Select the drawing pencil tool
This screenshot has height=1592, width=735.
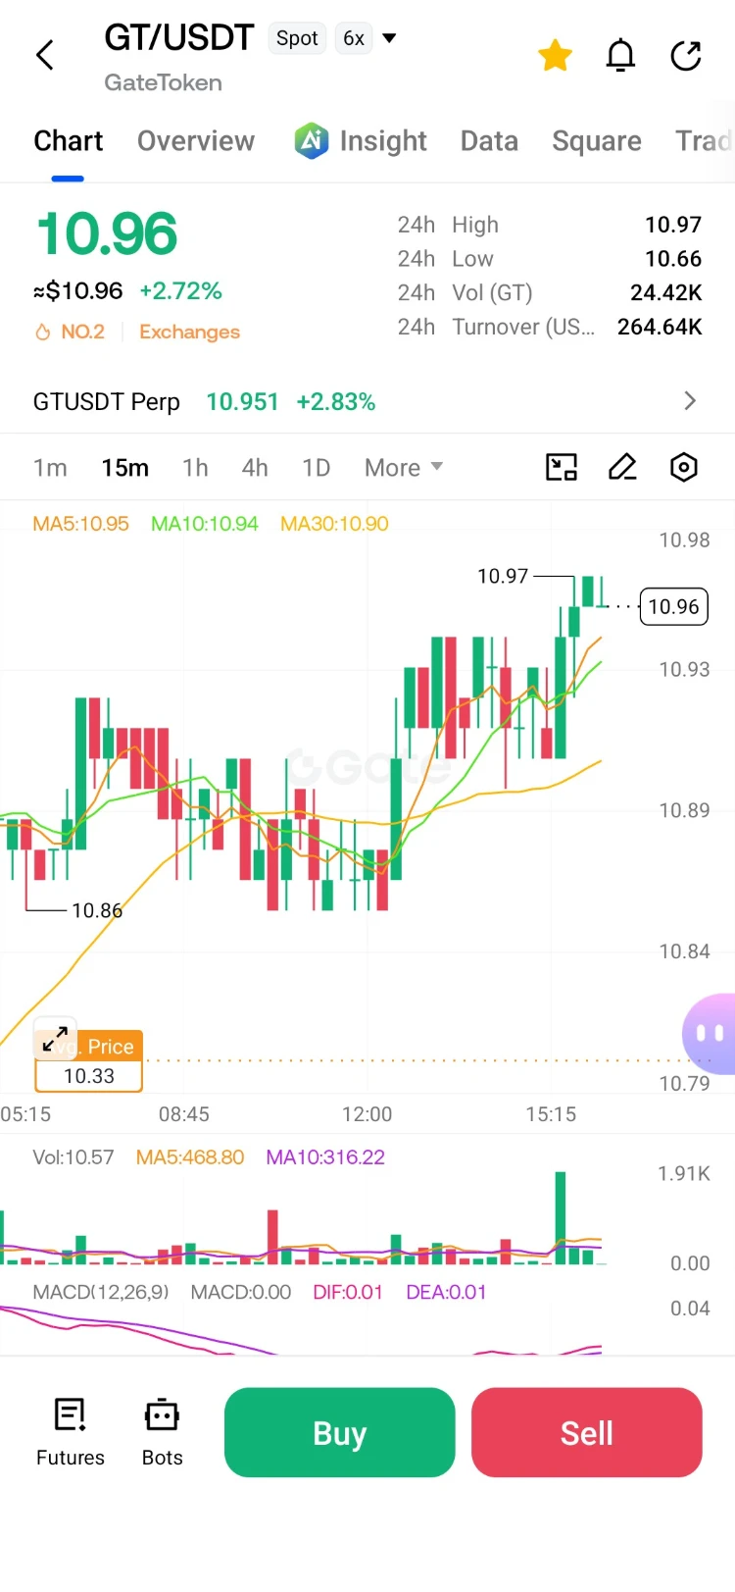click(622, 467)
